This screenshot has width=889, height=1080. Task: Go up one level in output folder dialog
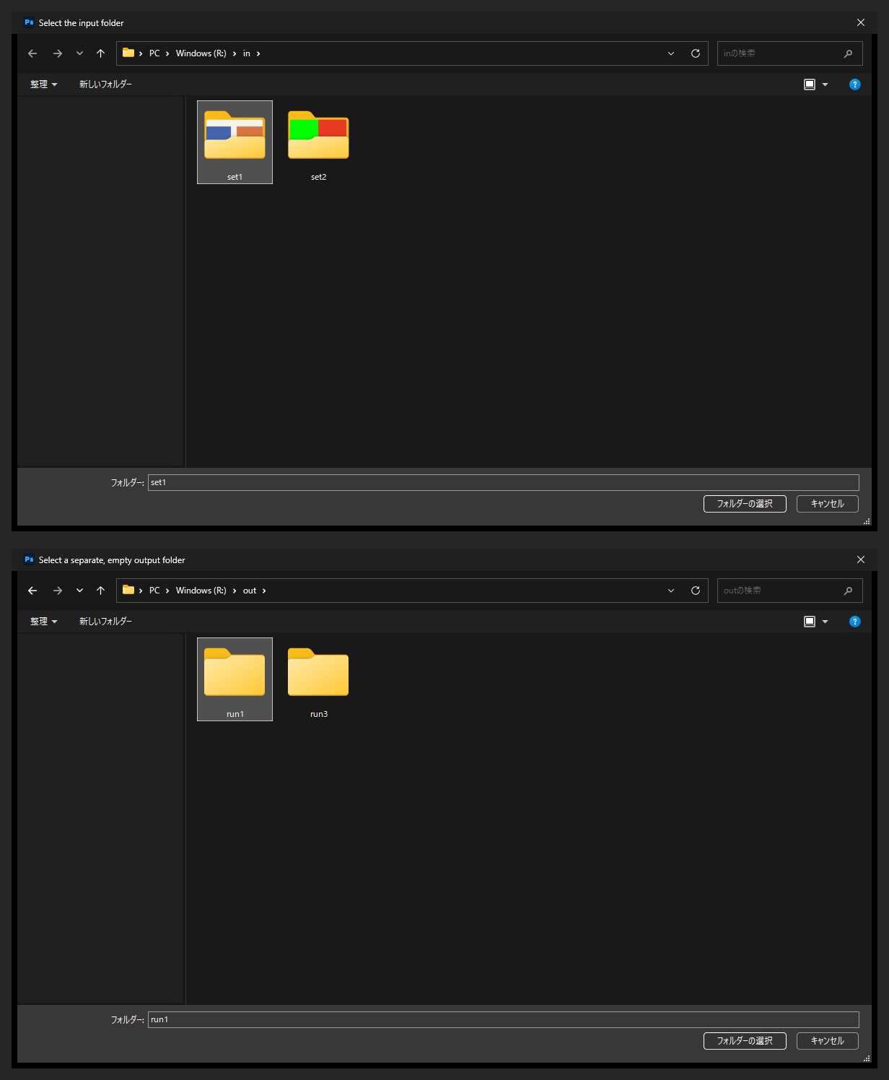coord(100,591)
